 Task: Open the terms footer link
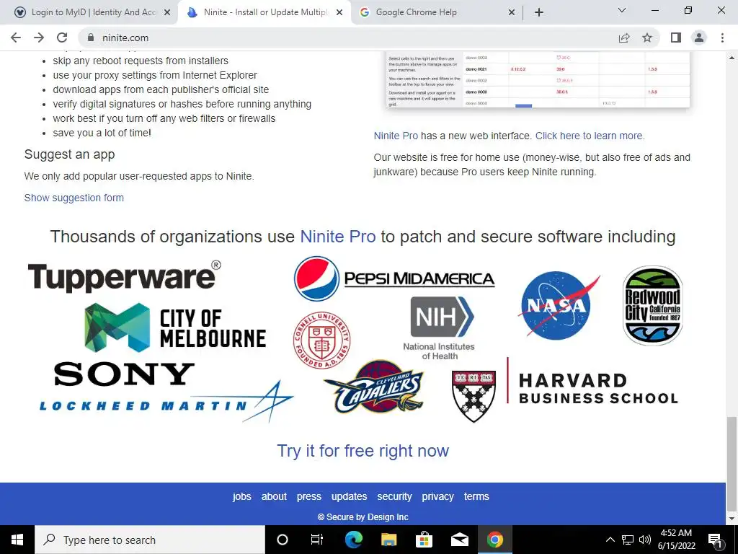coord(476,496)
